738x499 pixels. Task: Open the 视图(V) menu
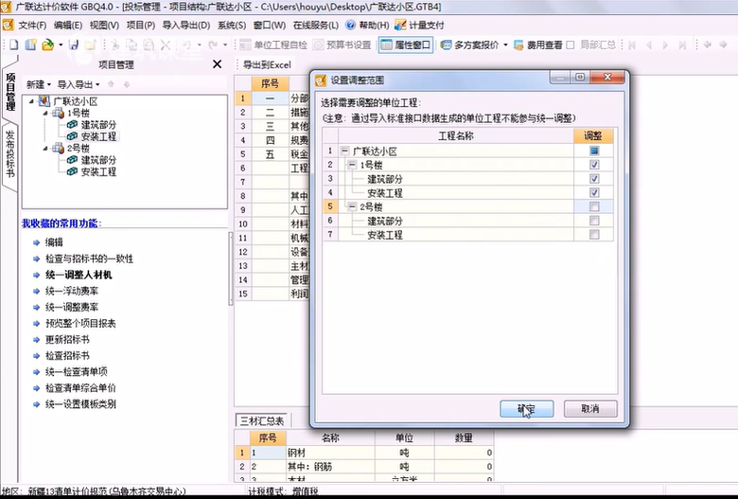[x=104, y=25]
